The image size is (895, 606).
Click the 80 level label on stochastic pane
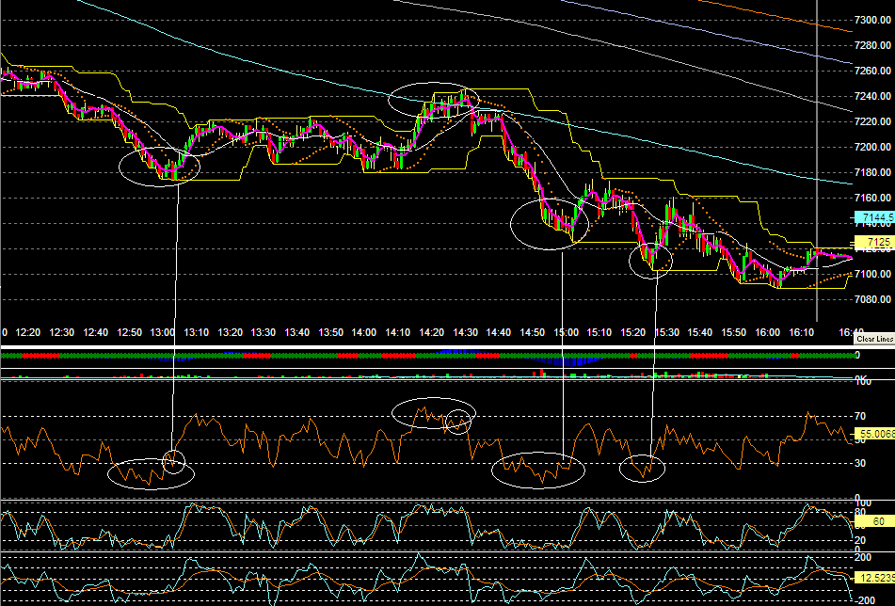[x=860, y=512]
